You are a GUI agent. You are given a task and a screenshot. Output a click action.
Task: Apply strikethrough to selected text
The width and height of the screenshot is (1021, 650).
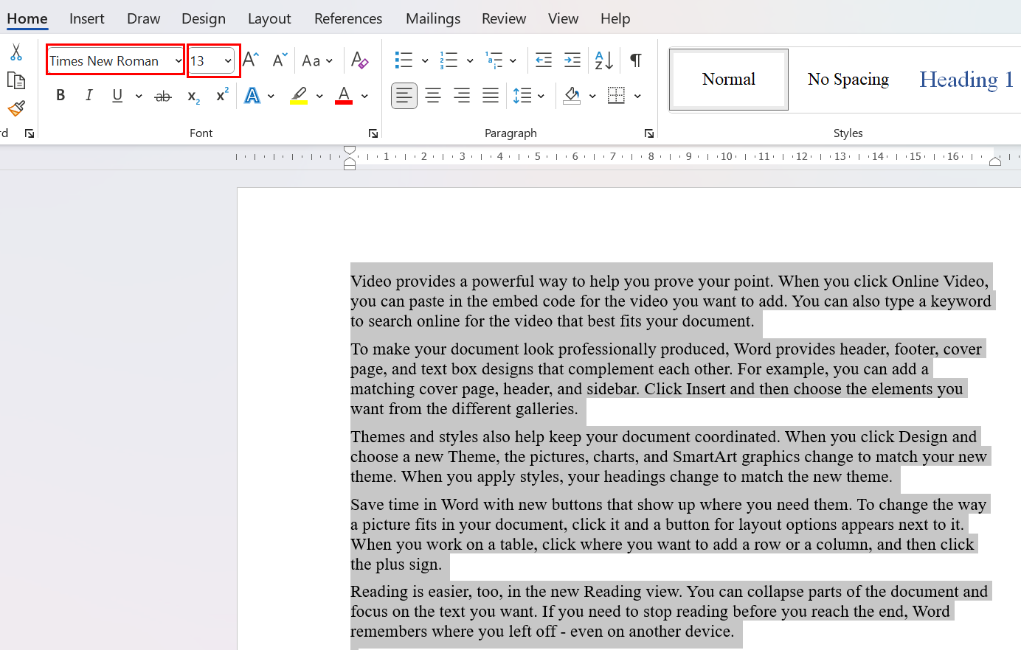coord(163,96)
